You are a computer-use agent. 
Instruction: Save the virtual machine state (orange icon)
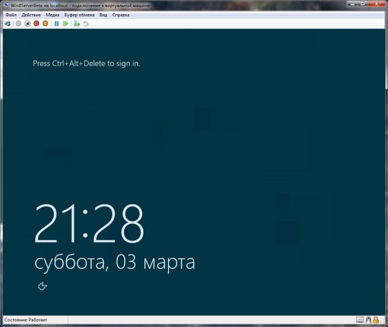point(45,24)
